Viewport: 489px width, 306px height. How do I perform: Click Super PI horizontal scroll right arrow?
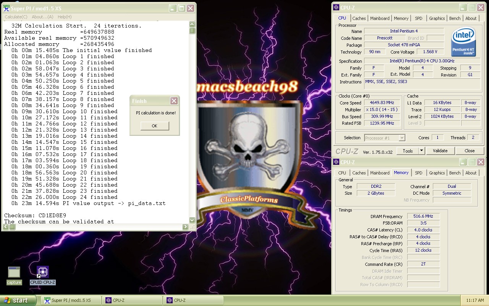[186, 227]
